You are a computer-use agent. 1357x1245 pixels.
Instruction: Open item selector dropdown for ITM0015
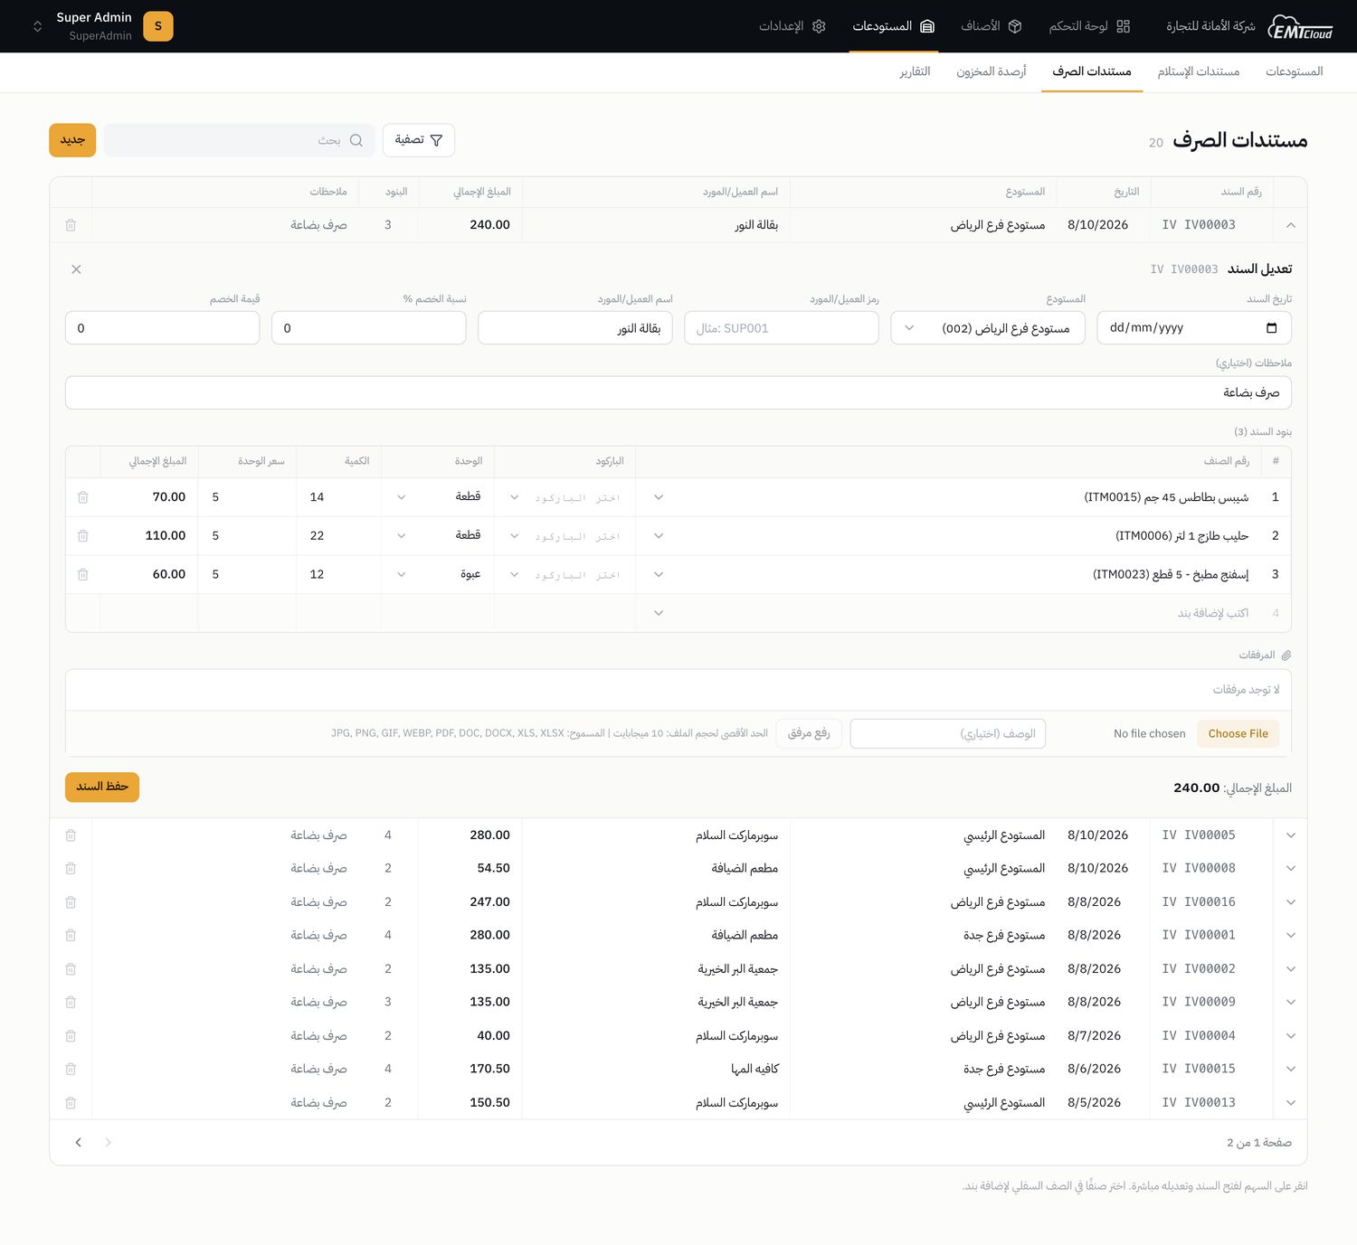[x=659, y=497]
